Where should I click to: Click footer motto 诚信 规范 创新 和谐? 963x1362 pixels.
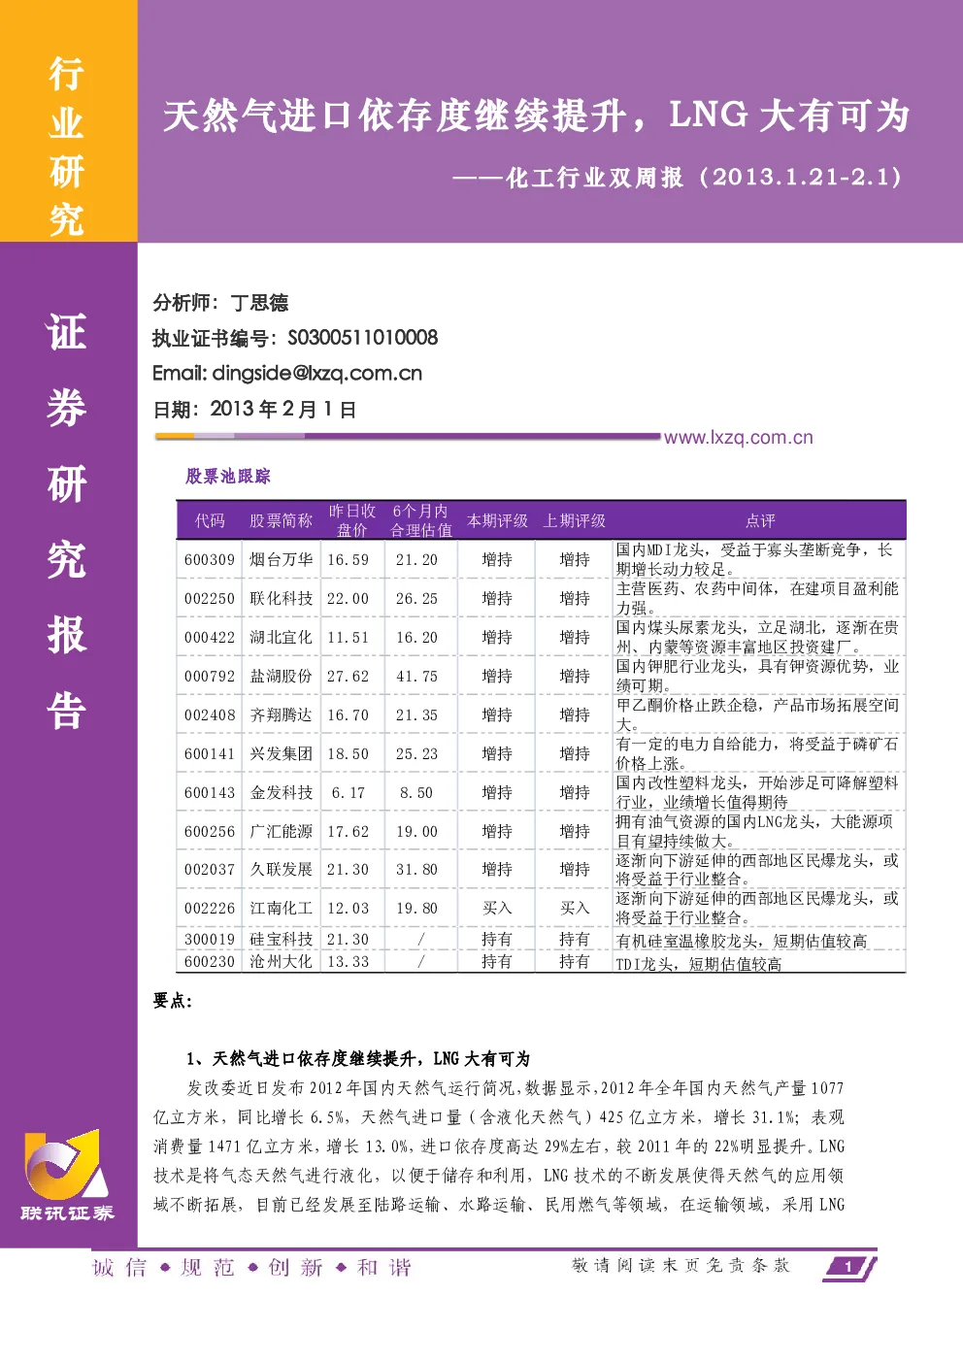point(252,1267)
